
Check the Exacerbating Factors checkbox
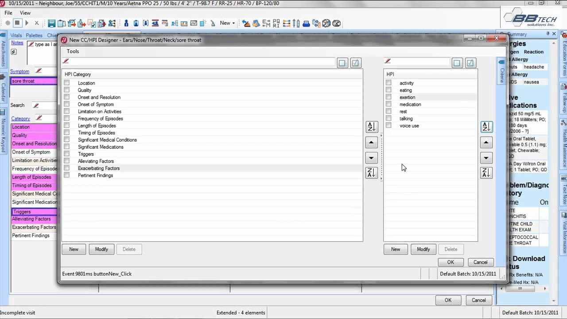[66, 168]
